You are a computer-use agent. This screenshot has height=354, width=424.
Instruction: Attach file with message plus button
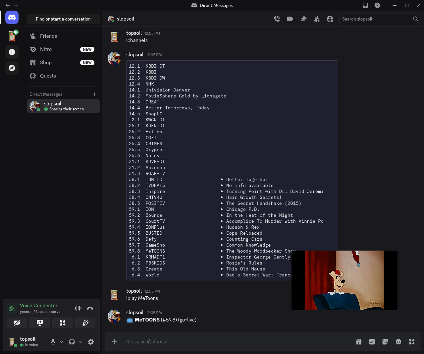[114, 342]
